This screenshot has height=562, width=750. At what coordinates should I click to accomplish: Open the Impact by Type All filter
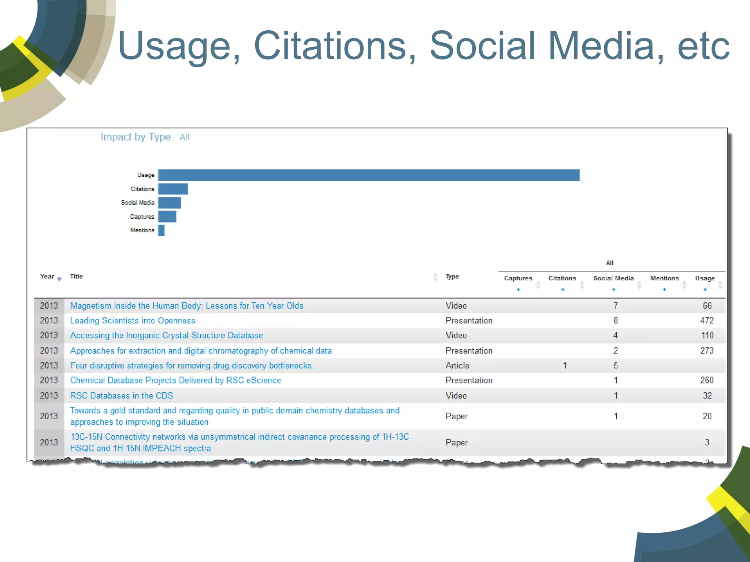(184, 137)
